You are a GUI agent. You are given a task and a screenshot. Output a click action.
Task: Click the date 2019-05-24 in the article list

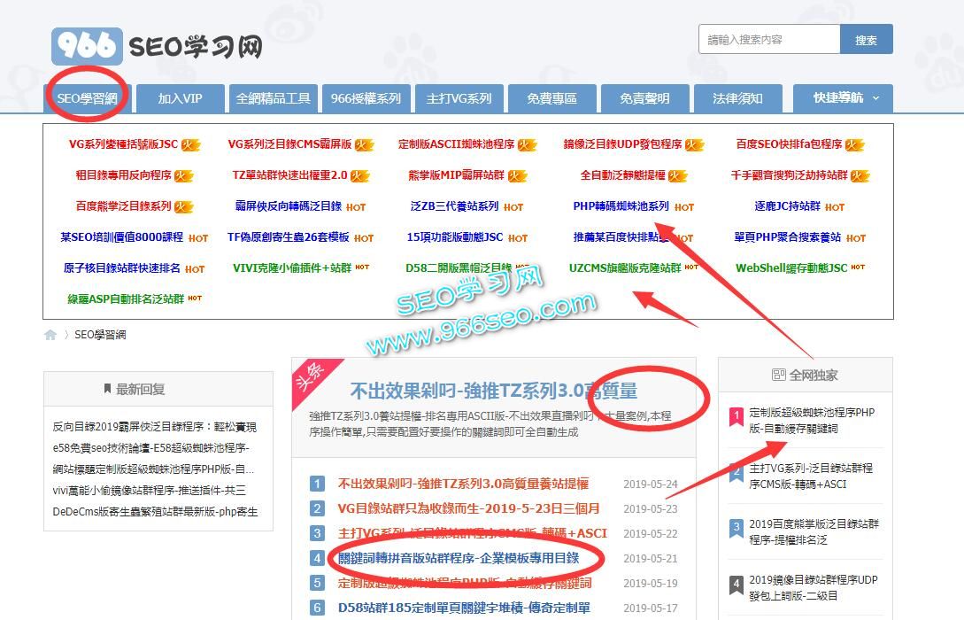651,484
